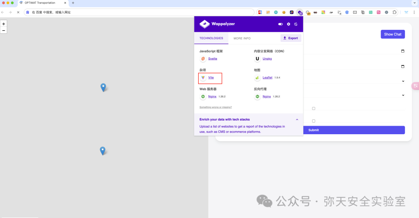Click the Leaflet logo icon

(x=257, y=78)
